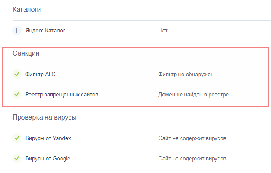271x173 pixels.
Task: Click the green checkmark next to Фильтр АГС
Action: click(x=17, y=75)
